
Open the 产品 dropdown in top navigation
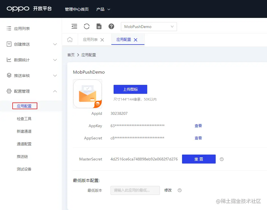click(x=103, y=9)
